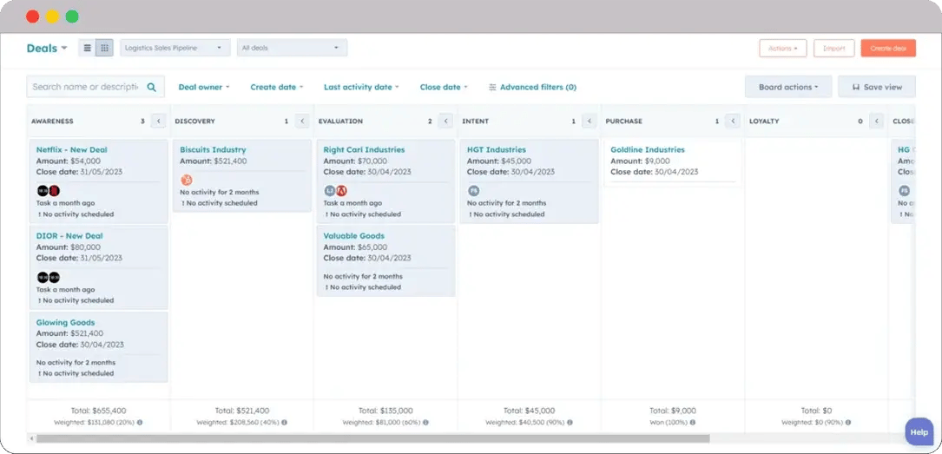Screen dimensions: 942x454
Task: Click Evaluation Total: $135,000 text
Action: point(385,411)
